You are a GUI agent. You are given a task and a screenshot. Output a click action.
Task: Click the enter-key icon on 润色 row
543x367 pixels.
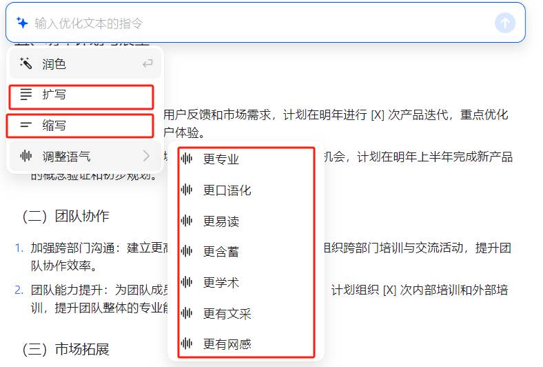click(147, 63)
